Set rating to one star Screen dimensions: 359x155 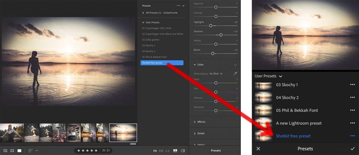pyautogui.click(x=79, y=151)
